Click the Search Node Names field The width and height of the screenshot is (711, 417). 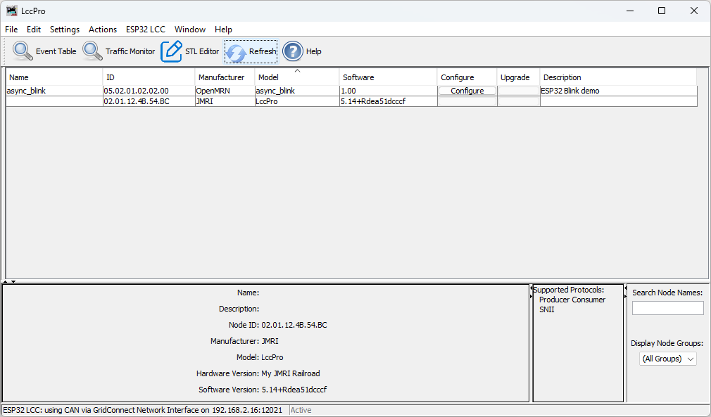click(667, 307)
